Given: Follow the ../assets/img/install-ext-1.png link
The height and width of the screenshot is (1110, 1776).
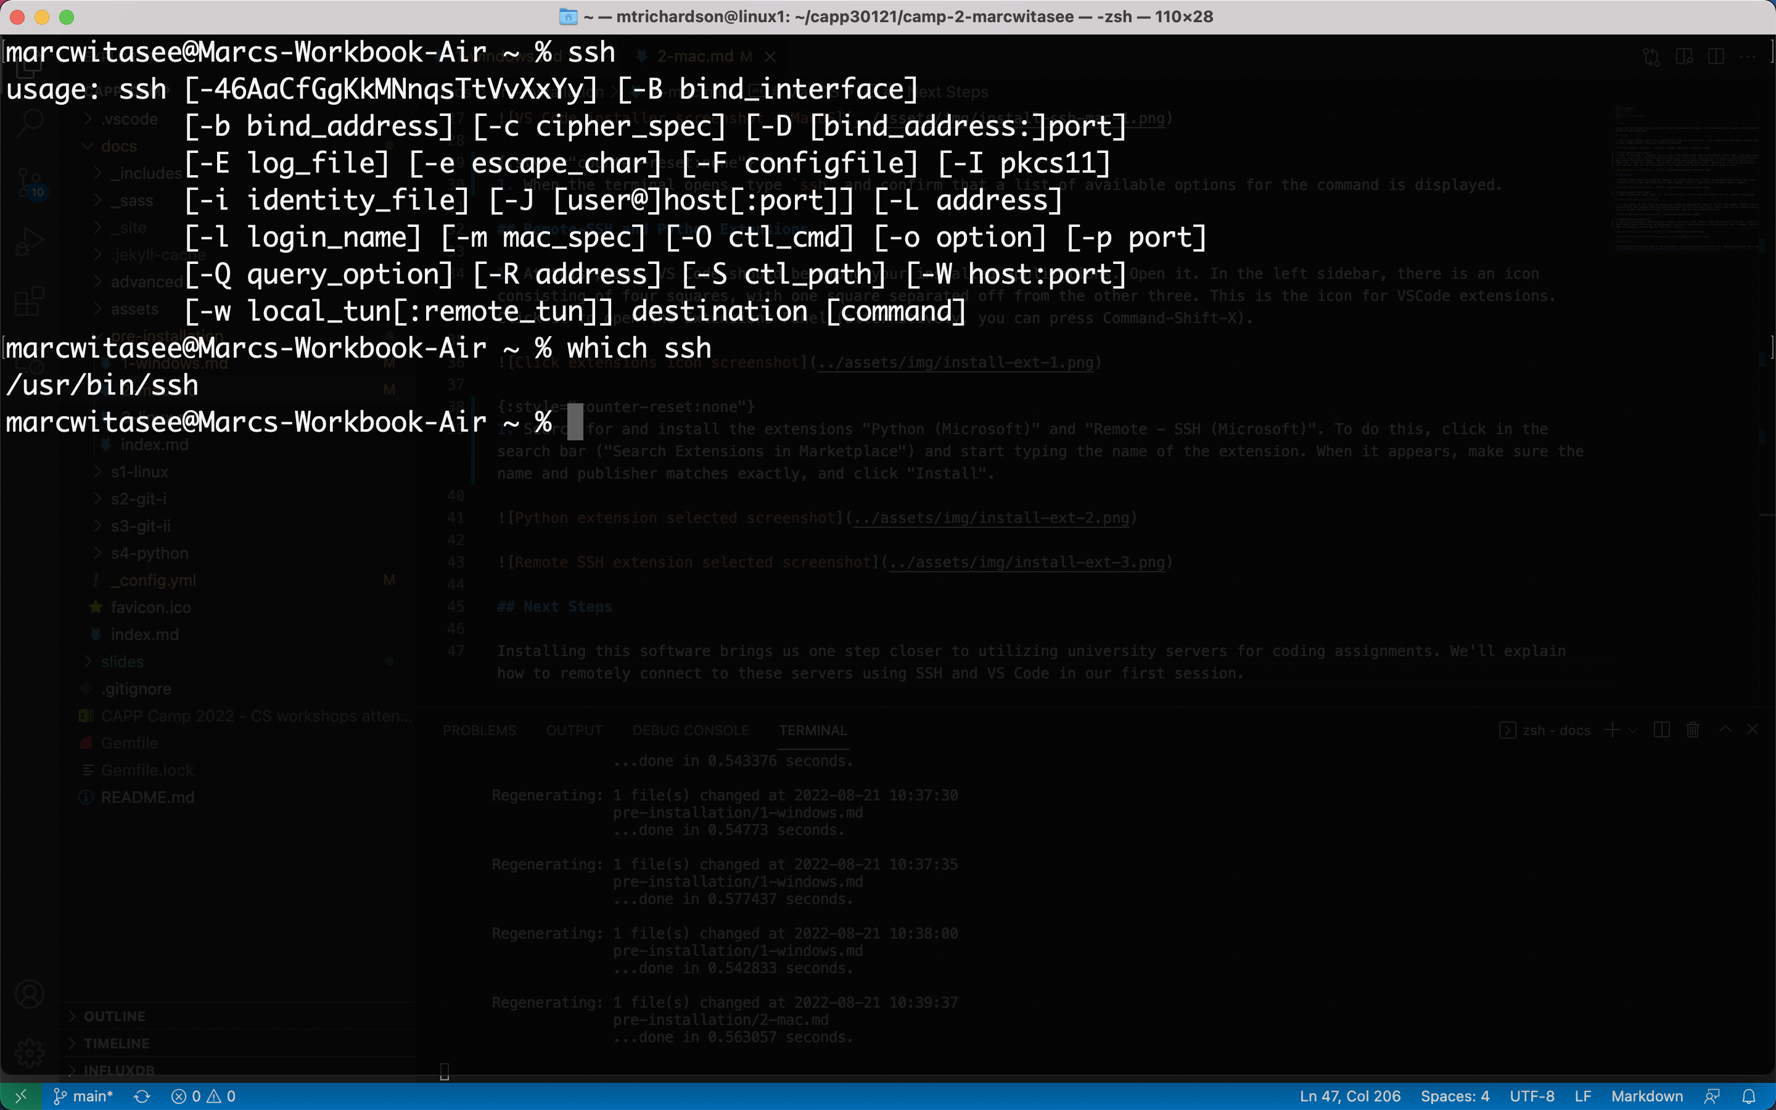Looking at the screenshot, I should point(955,363).
